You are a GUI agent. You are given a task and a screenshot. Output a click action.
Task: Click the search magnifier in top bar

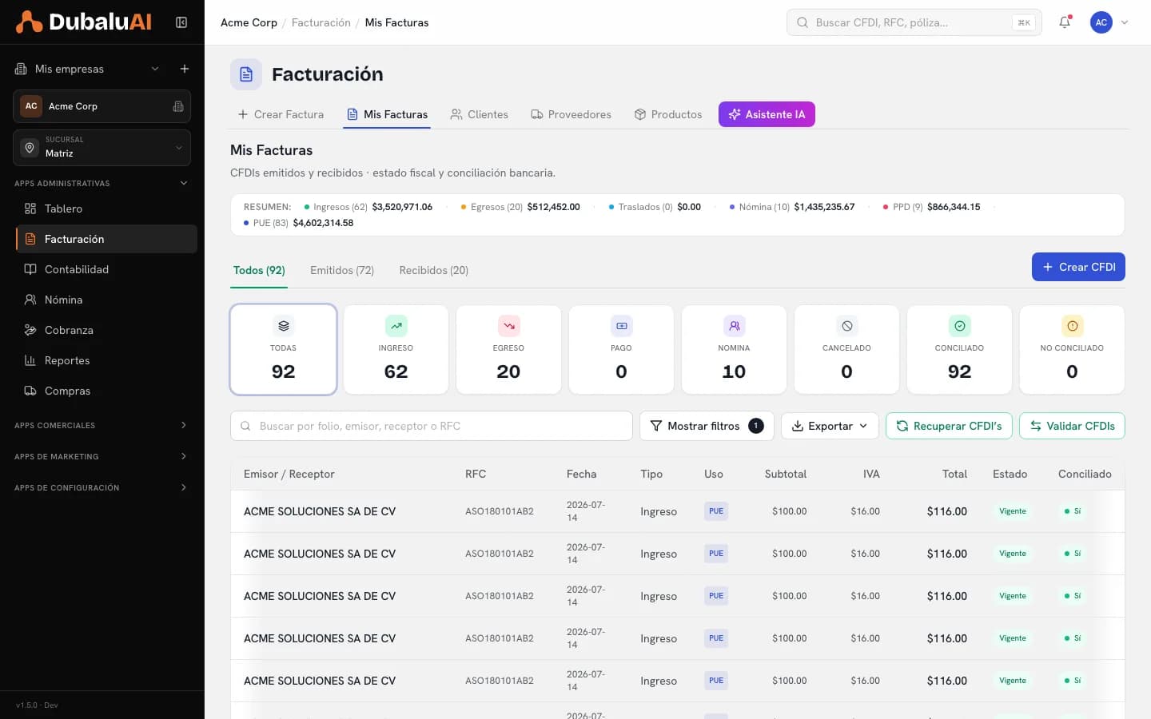pos(803,22)
